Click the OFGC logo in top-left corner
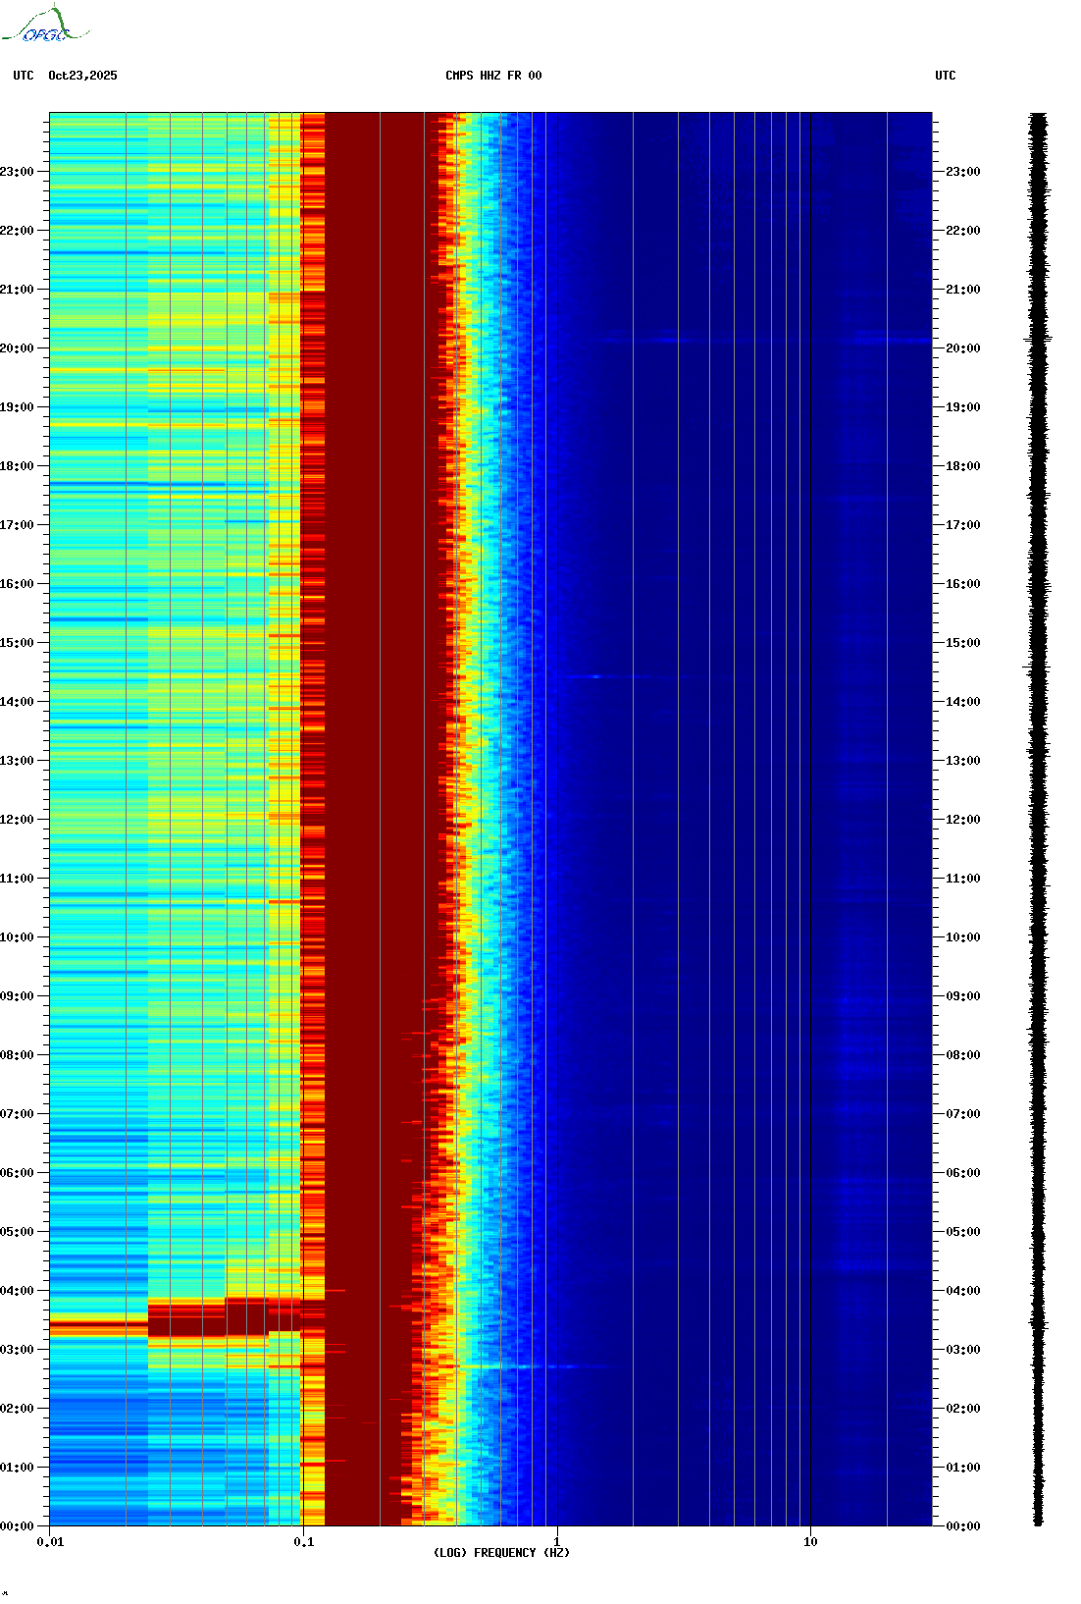Screen dimensions: 1081x1604 tap(45, 26)
